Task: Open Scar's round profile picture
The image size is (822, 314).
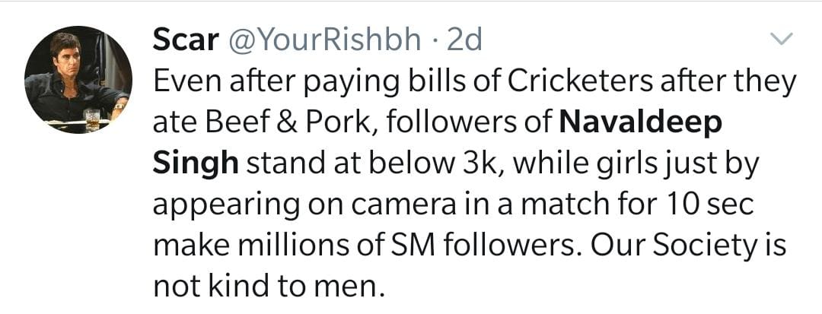Action: click(x=78, y=80)
